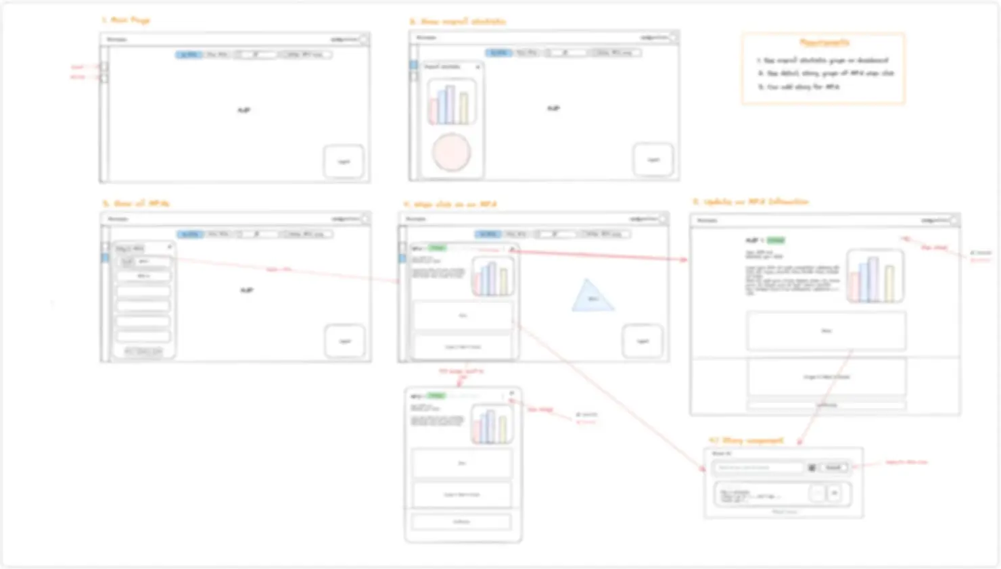Viewport: 1001px width, 569px height.
Task: Select the pink circle chart in the statistics panel
Action: pos(451,152)
